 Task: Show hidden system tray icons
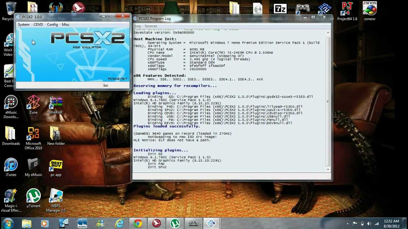[x=347, y=224]
